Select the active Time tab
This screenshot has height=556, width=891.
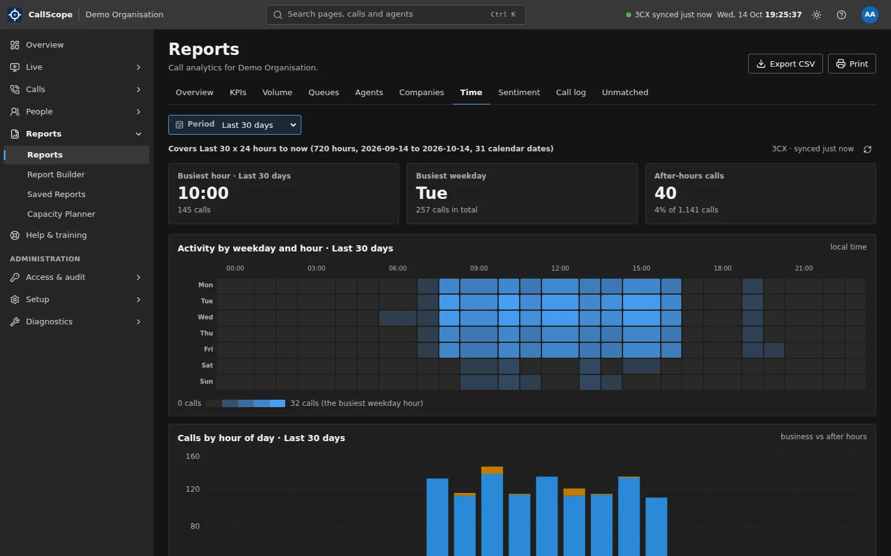tap(471, 93)
